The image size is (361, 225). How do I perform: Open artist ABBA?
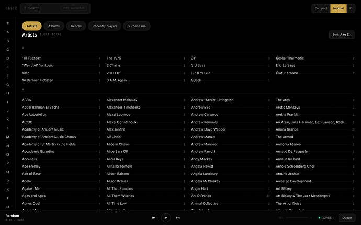61,100
